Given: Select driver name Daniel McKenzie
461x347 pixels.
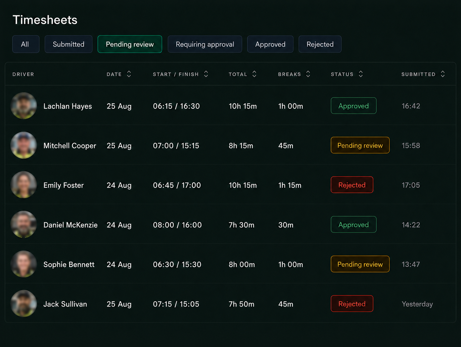Looking at the screenshot, I should [x=71, y=225].
